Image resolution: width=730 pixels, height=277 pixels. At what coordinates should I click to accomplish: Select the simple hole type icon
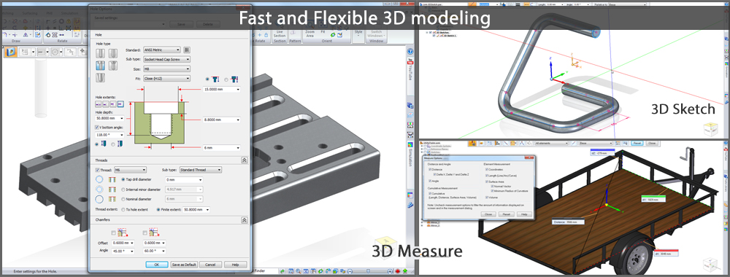click(100, 53)
